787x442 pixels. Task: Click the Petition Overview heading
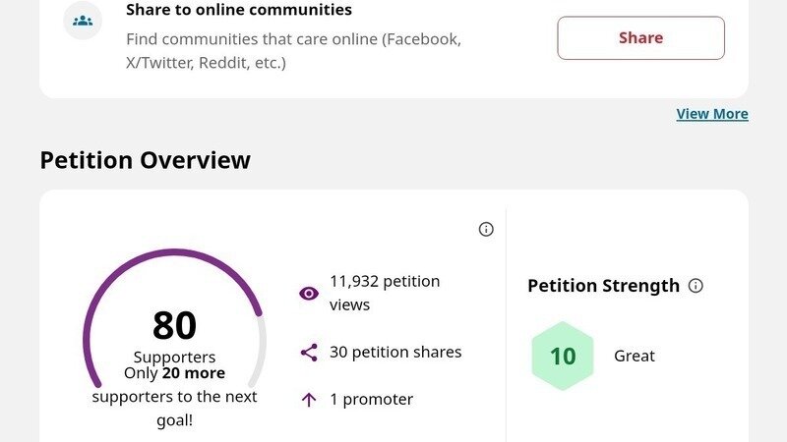coord(145,160)
